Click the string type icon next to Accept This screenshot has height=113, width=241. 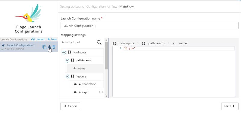coord(76,92)
